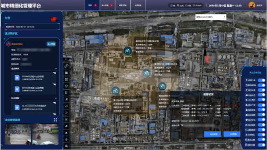Collapse the 应急预案 section chevron
This screenshot has height=150, width=267.
coord(56,69)
